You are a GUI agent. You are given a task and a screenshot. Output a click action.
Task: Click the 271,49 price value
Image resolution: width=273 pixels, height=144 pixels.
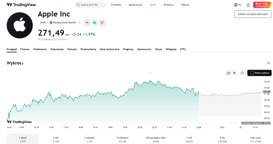click(51, 33)
